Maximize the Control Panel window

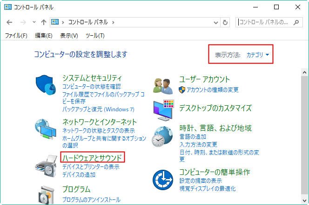(x=276, y=7)
